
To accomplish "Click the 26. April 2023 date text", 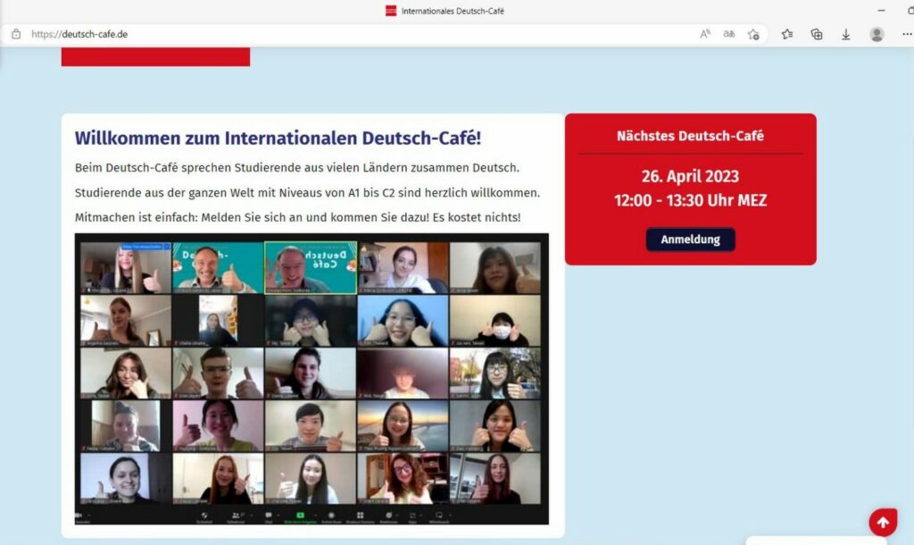I will pos(690,176).
